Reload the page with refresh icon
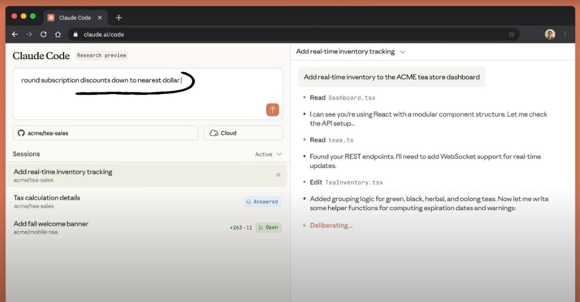580x302 pixels. [x=43, y=34]
